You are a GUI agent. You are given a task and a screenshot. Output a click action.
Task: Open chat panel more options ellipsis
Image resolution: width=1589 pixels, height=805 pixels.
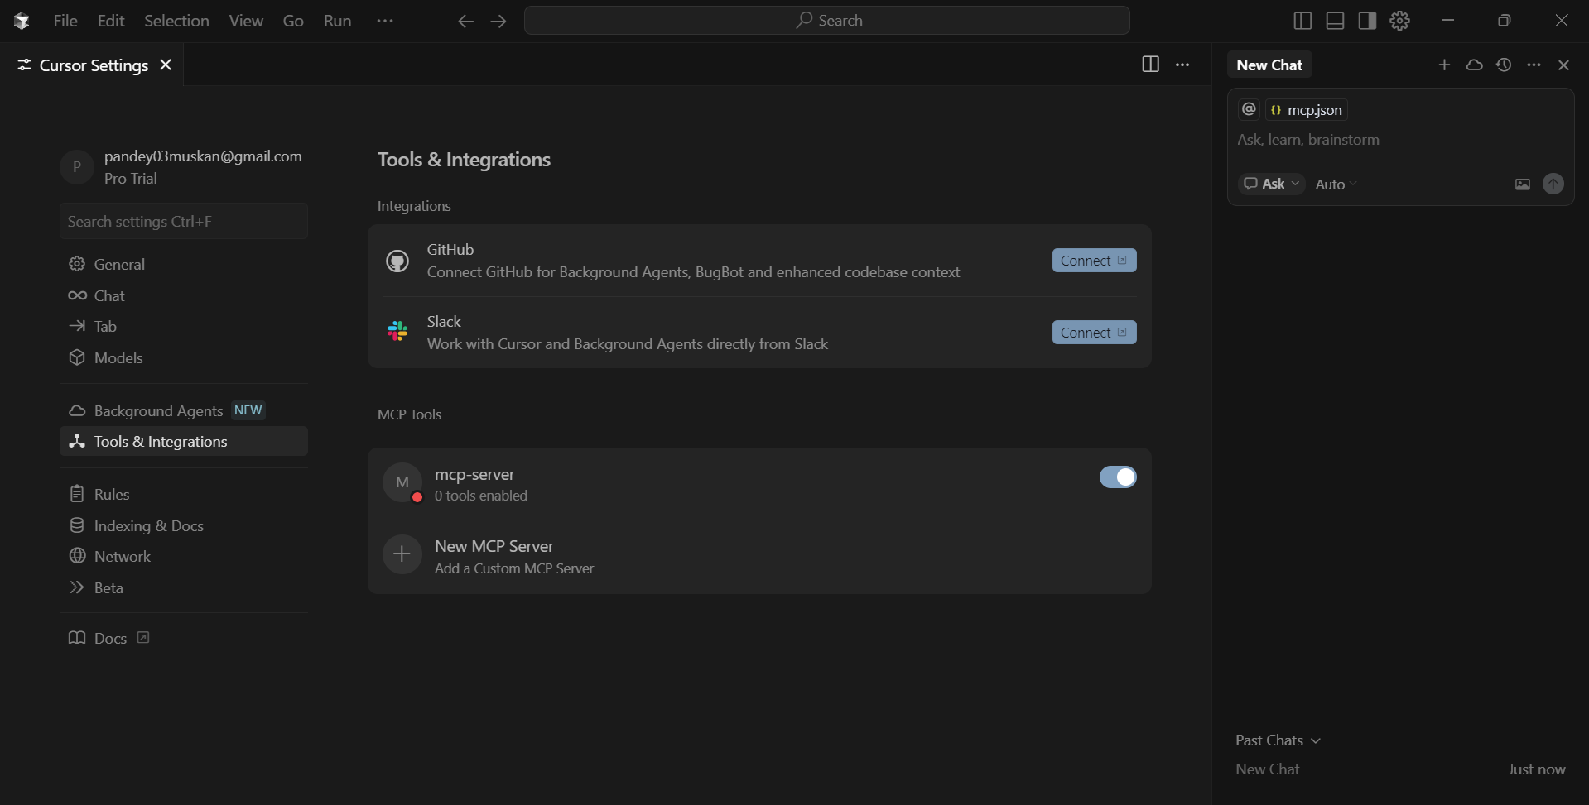point(1534,65)
